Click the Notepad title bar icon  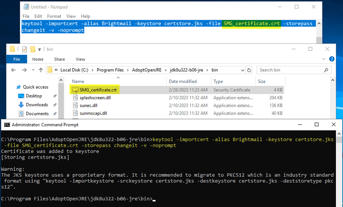pos(25,7)
